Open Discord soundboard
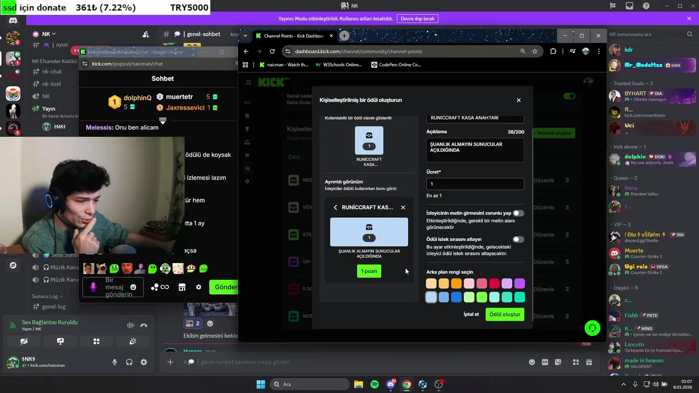Image resolution: width=699 pixels, height=393 pixels. point(133,342)
